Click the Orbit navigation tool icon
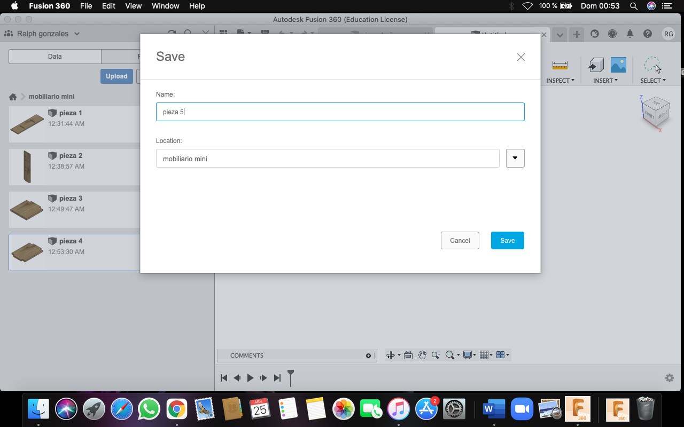The image size is (684, 427). (x=391, y=355)
